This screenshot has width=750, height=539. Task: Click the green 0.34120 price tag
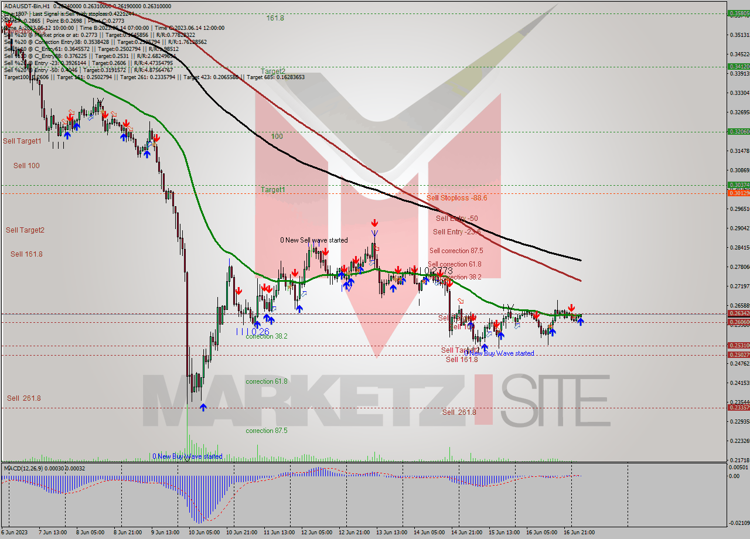738,66
